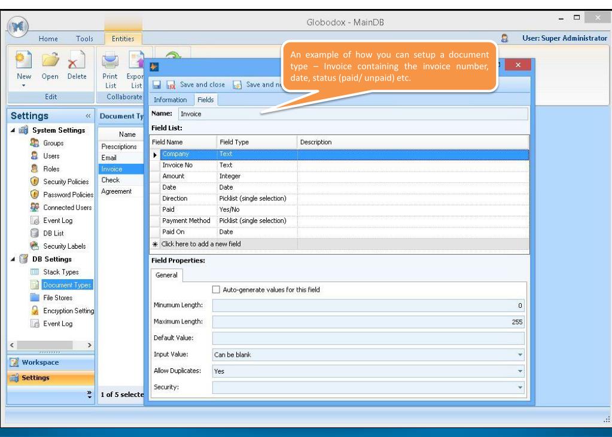Screen dimensions: 612x437
Task: Select the File Stores folder icon
Action: [x=35, y=297]
